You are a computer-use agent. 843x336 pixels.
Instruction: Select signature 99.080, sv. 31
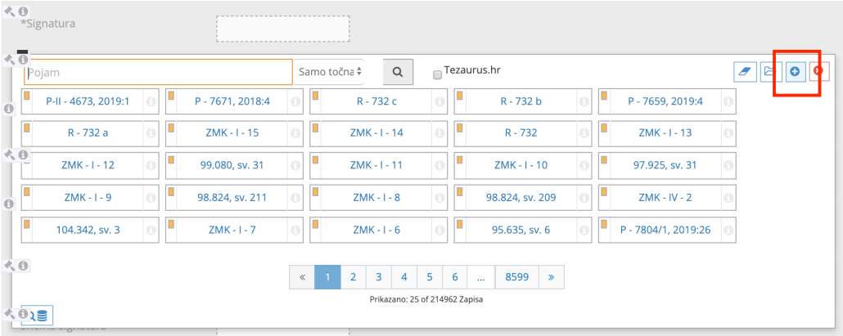point(232,165)
